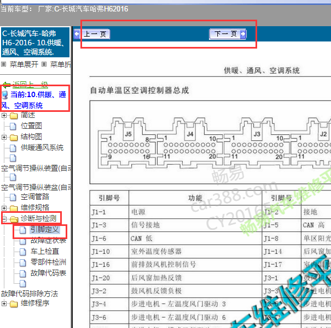This screenshot has width=331, height=328.
Task: Click the 菜单折叠 list icon
Action: (x=44, y=64)
